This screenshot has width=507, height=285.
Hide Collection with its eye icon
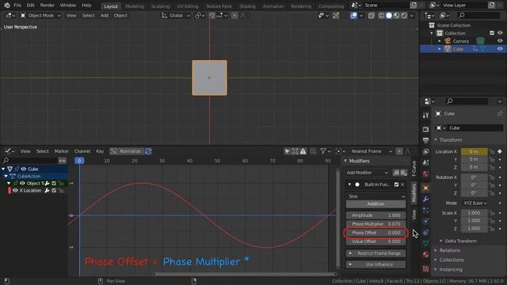coord(500,33)
